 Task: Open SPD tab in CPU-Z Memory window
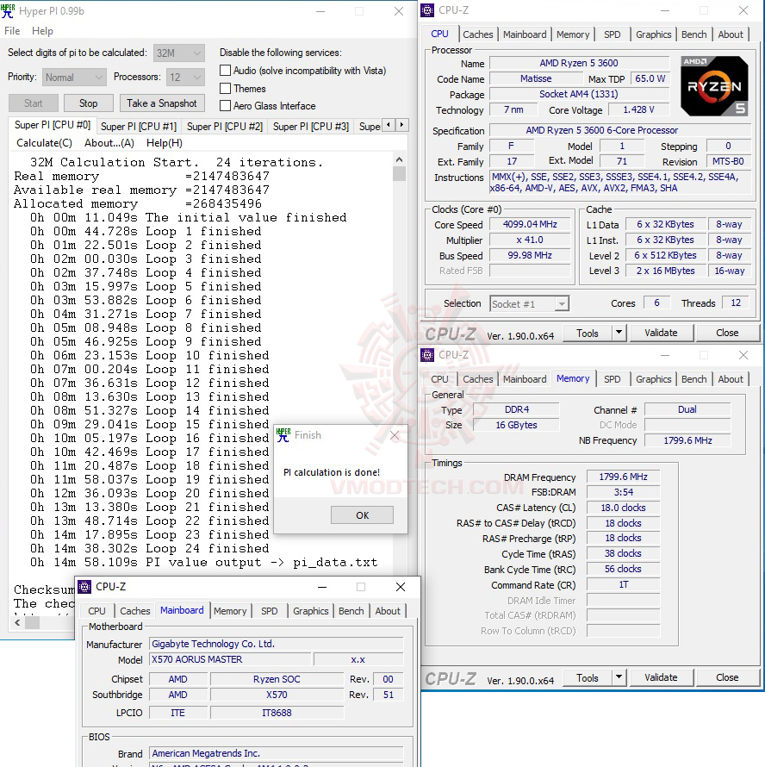click(612, 379)
